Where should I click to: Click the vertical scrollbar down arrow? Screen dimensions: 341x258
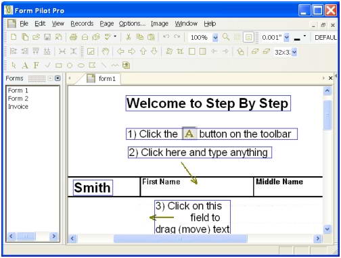[x=327, y=229]
